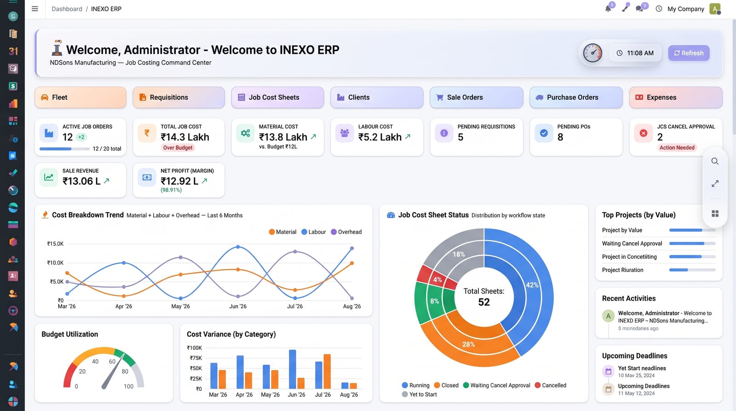Toggle the hamburger sidebar menu

coord(34,9)
